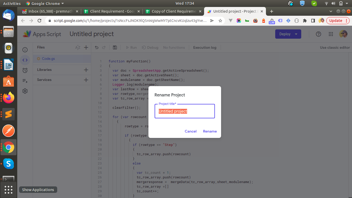Launch Firefox from the dock
352x198 pixels.
pyautogui.click(x=9, y=98)
